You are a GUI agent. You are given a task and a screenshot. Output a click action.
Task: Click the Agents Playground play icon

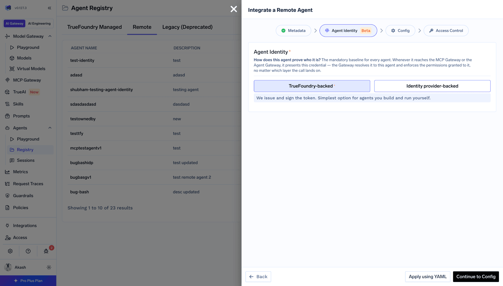(12, 139)
